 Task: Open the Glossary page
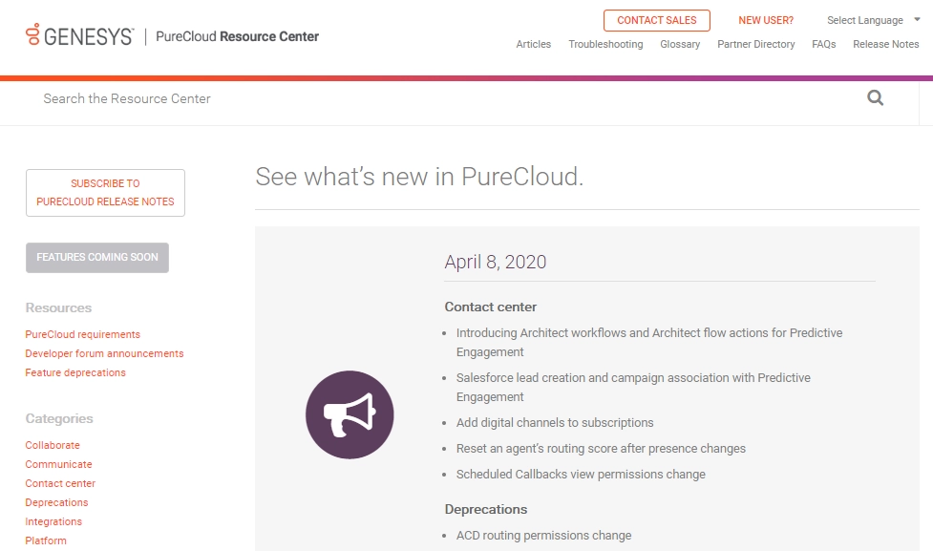pyautogui.click(x=680, y=44)
